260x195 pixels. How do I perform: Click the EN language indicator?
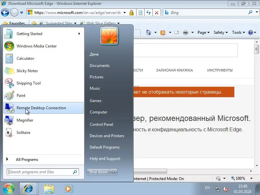(x=207, y=188)
